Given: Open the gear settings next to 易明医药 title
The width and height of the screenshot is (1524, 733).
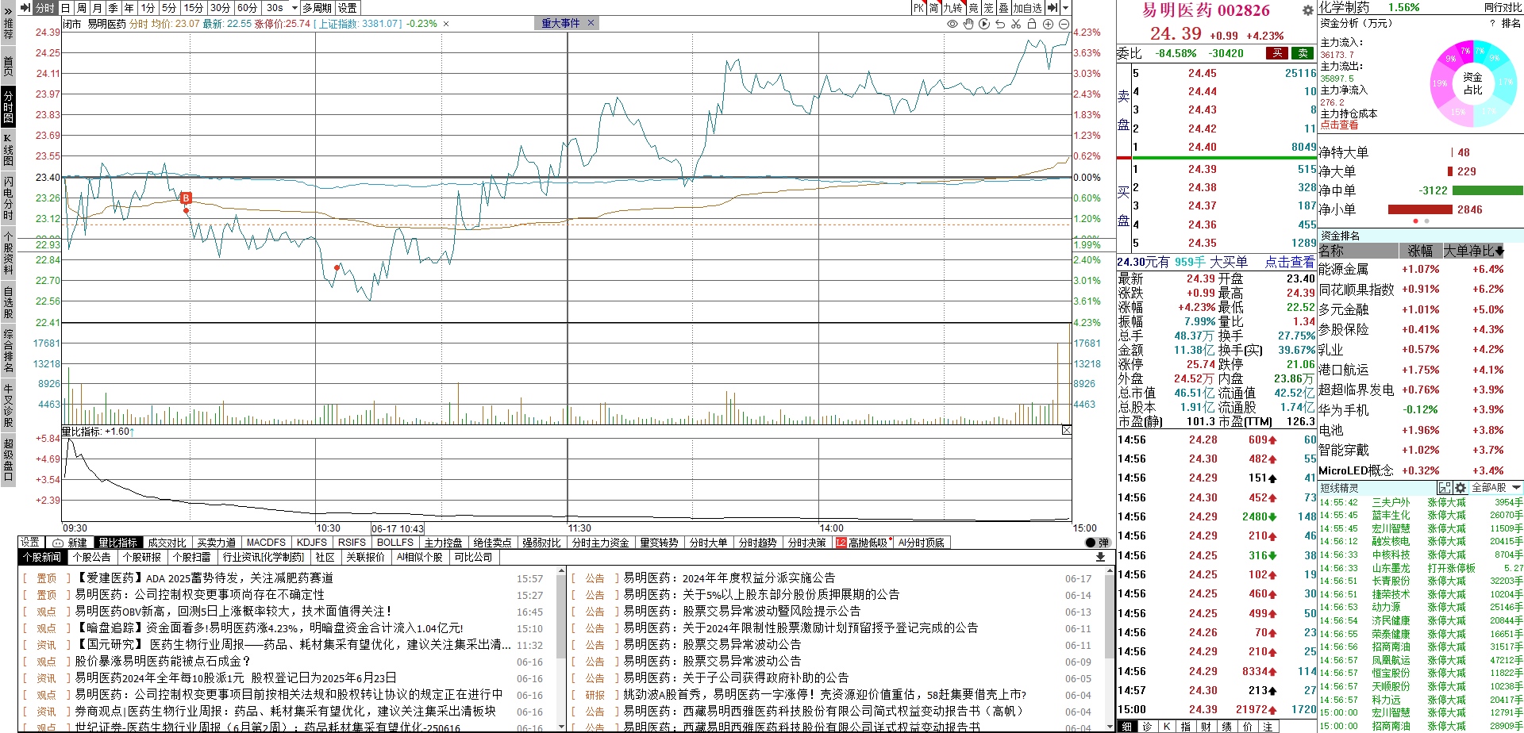Looking at the screenshot, I should [1308, 10].
